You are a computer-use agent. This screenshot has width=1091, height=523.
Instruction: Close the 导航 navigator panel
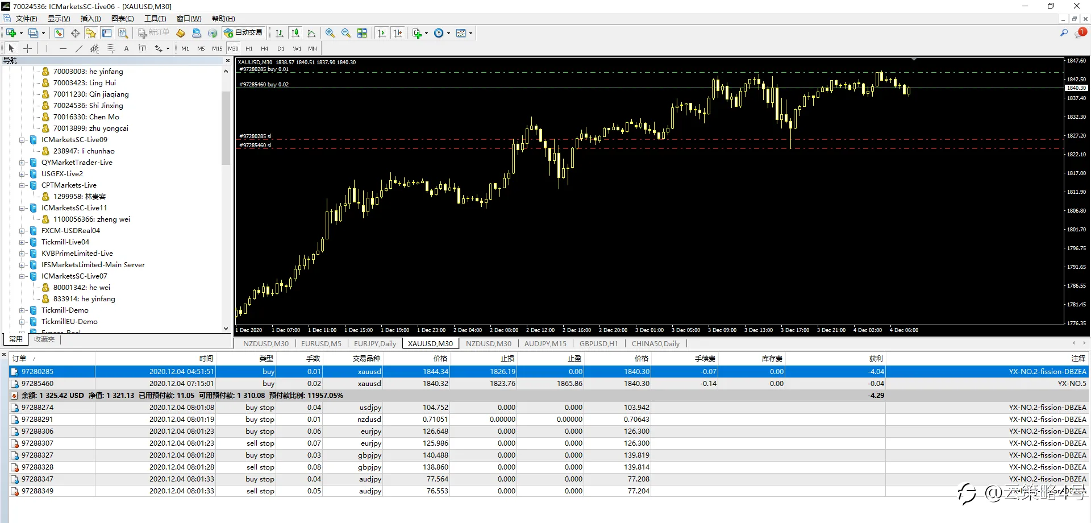point(228,60)
